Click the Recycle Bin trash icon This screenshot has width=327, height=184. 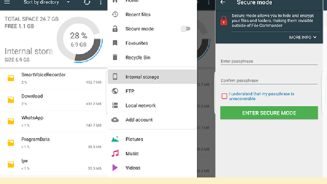115,58
